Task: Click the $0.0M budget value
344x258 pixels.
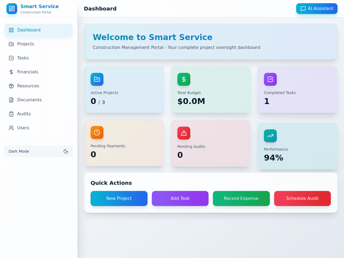Action: click(191, 101)
